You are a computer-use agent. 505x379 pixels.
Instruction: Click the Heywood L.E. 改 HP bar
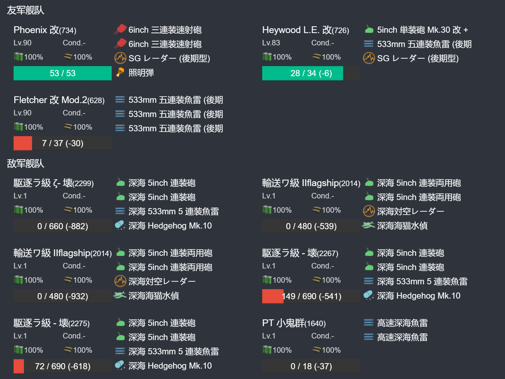click(303, 73)
